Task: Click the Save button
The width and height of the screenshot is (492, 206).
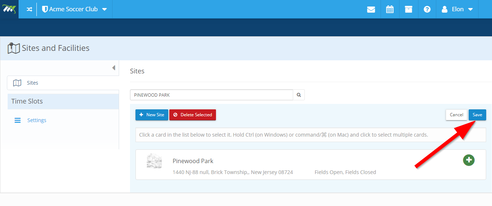Action: [477, 115]
